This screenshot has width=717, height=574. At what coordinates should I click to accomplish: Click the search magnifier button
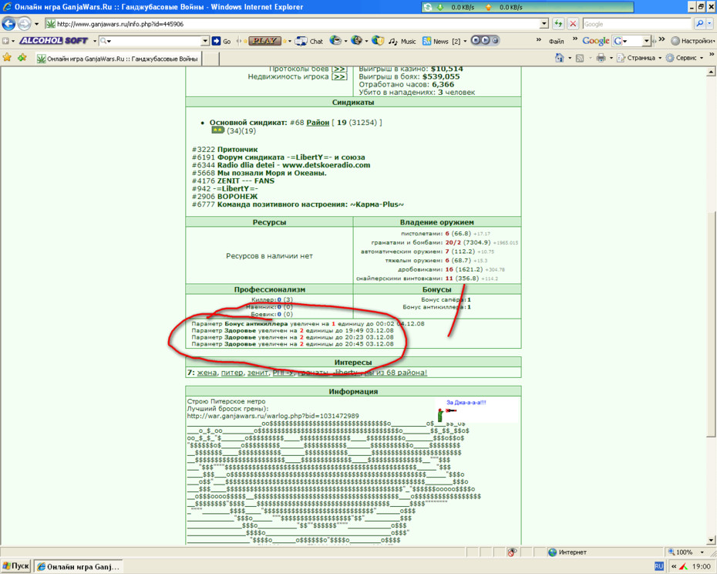pyautogui.click(x=699, y=23)
